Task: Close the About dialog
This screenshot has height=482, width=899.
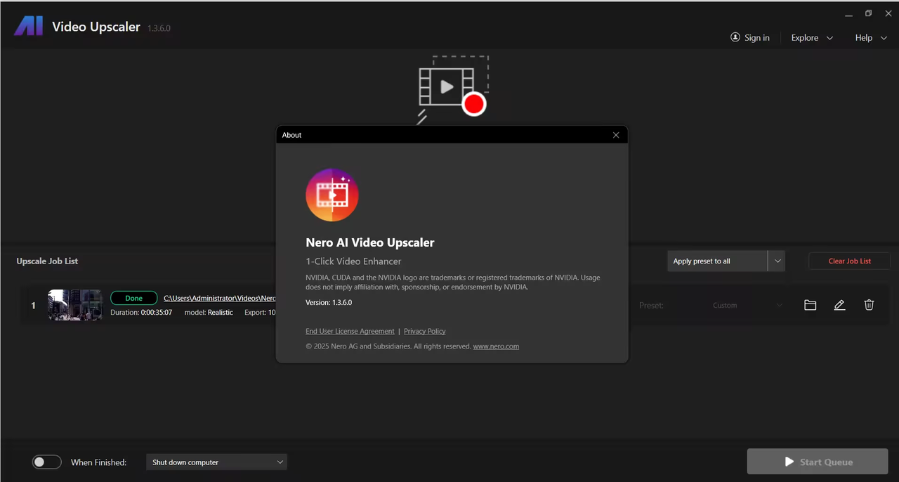Action: pos(616,135)
